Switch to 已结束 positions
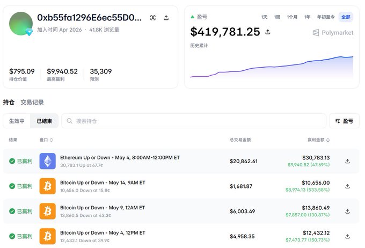The width and height of the screenshot is (365, 248). tap(44, 121)
